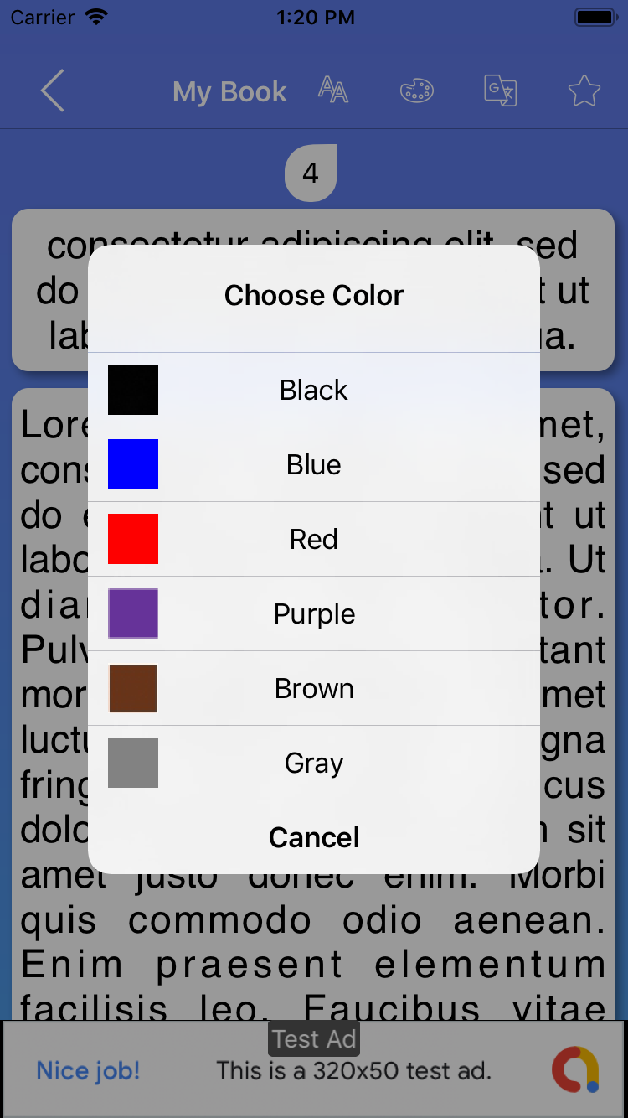This screenshot has width=628, height=1118.
Task: Tap the favorite star icon
Action: coord(584,91)
